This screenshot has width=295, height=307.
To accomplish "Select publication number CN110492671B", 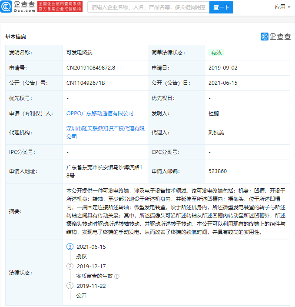I will [86, 83].
